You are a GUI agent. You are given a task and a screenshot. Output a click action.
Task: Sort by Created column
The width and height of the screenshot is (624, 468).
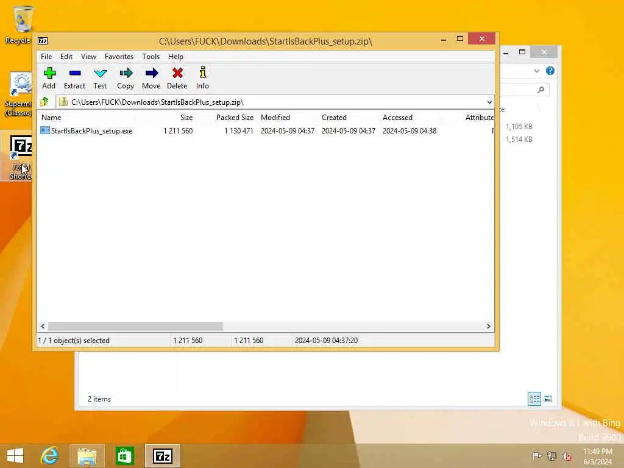tap(335, 118)
